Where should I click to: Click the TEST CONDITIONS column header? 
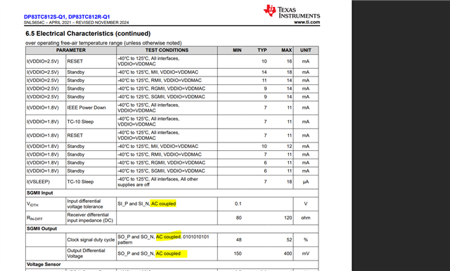pyautogui.click(x=167, y=50)
